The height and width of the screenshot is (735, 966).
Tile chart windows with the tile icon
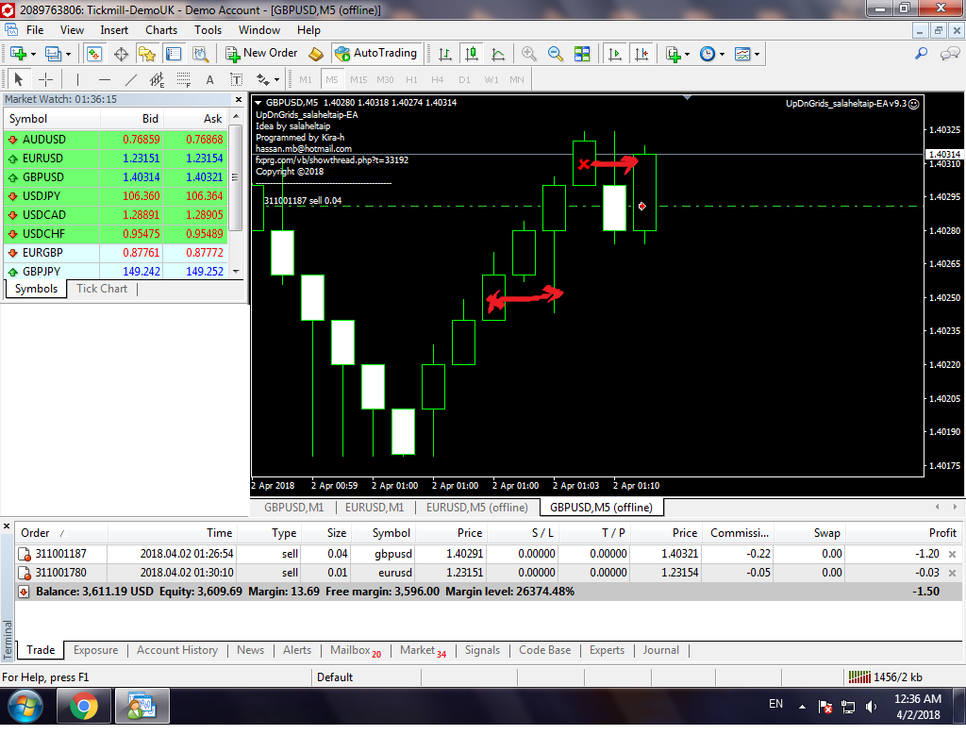coord(582,54)
